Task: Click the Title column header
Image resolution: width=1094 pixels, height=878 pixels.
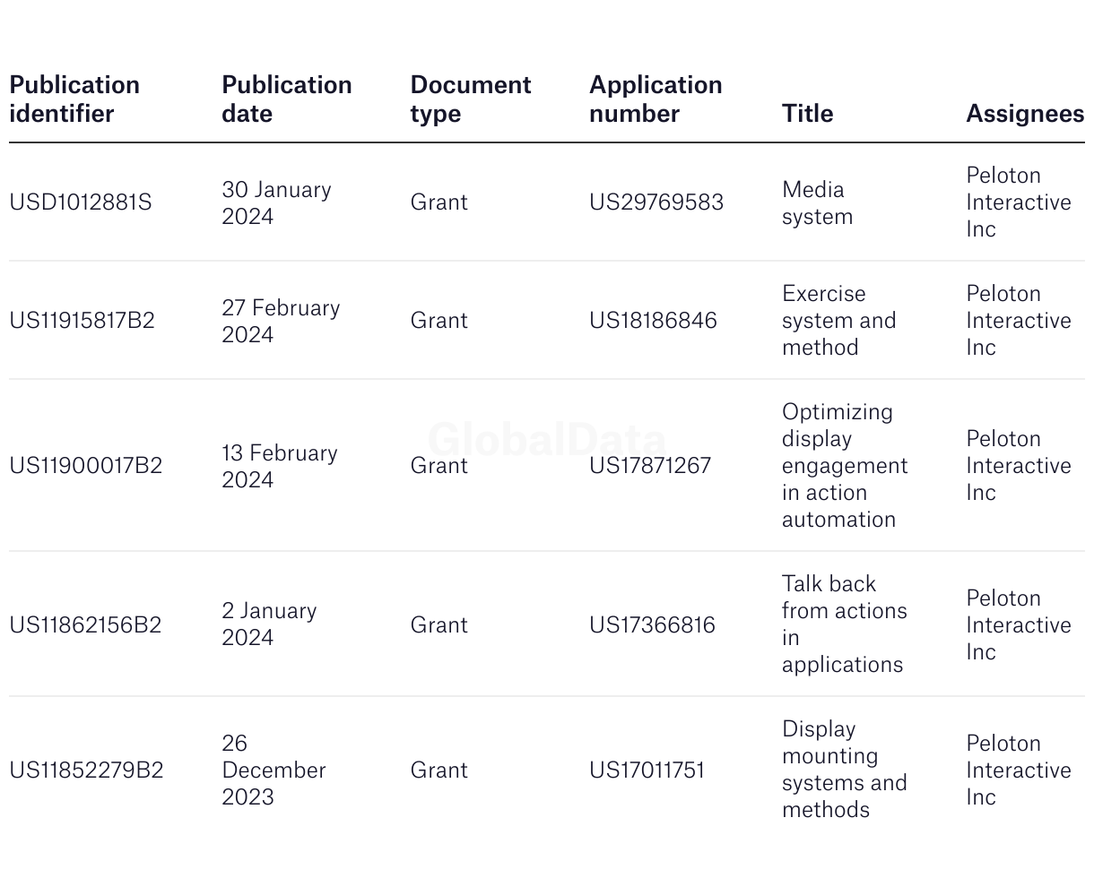Action: (x=807, y=113)
